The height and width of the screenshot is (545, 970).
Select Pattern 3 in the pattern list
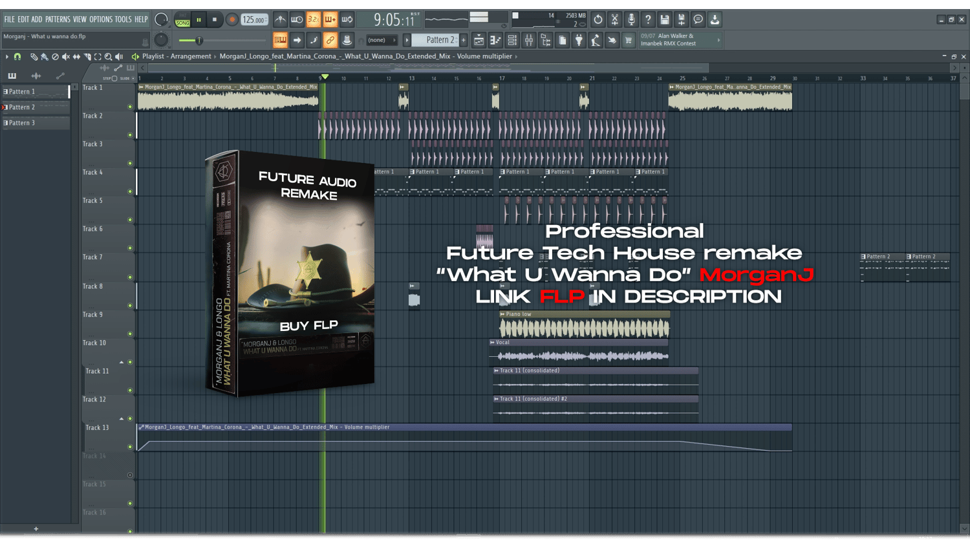36,123
